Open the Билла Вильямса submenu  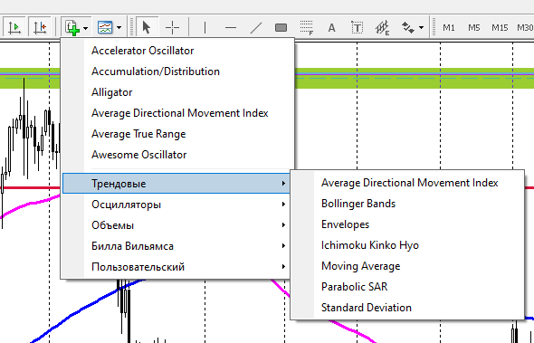pyautogui.click(x=176, y=246)
